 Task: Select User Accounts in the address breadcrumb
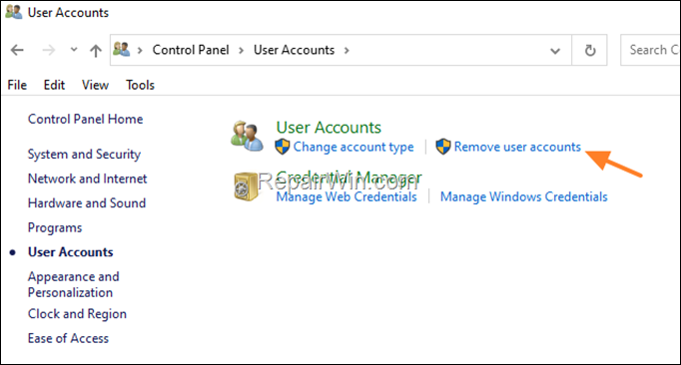tap(294, 50)
